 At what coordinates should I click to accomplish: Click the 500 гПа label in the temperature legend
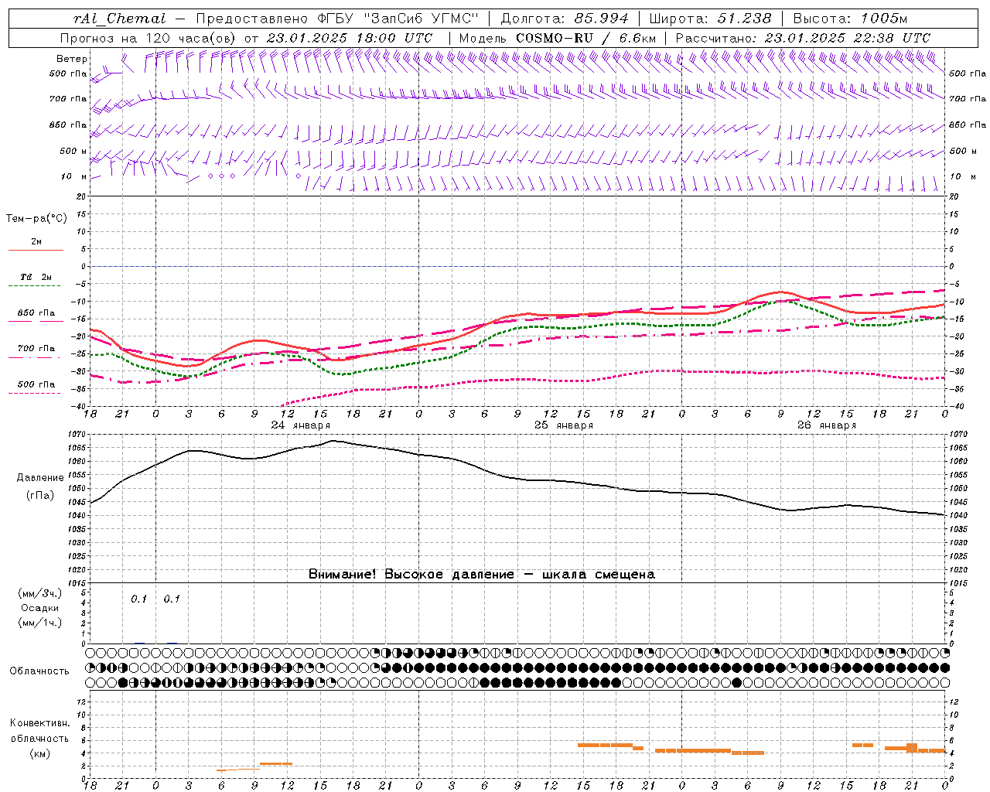[x=36, y=384]
